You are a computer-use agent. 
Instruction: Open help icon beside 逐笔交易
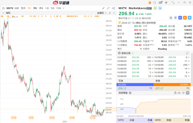tap(119, 53)
